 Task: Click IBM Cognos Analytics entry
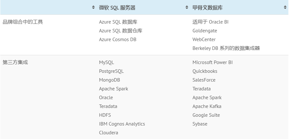122,124
